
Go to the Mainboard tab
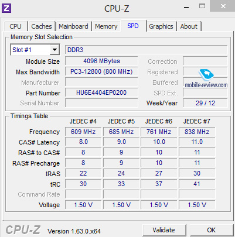[x=73, y=26]
